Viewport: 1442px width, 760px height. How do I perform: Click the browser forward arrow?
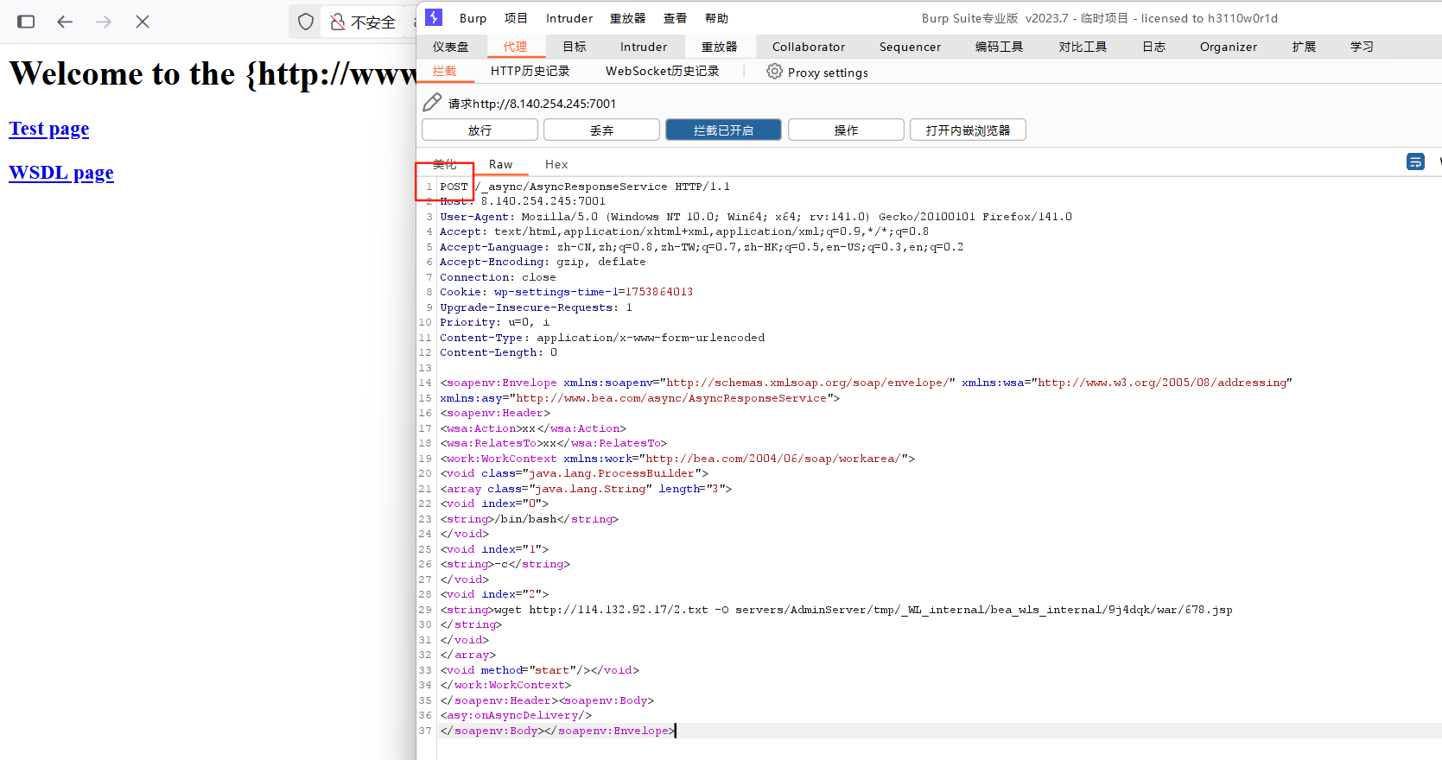tap(104, 22)
